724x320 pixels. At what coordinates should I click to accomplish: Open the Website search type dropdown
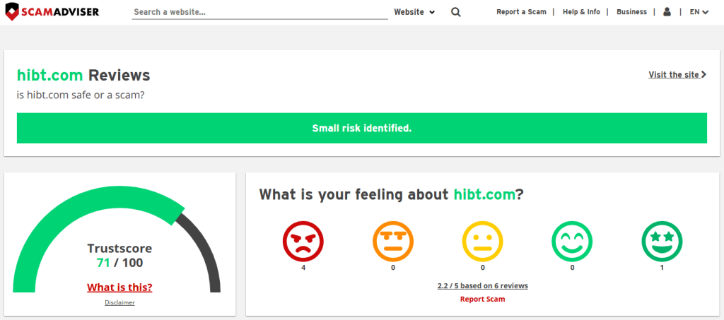[x=414, y=12]
